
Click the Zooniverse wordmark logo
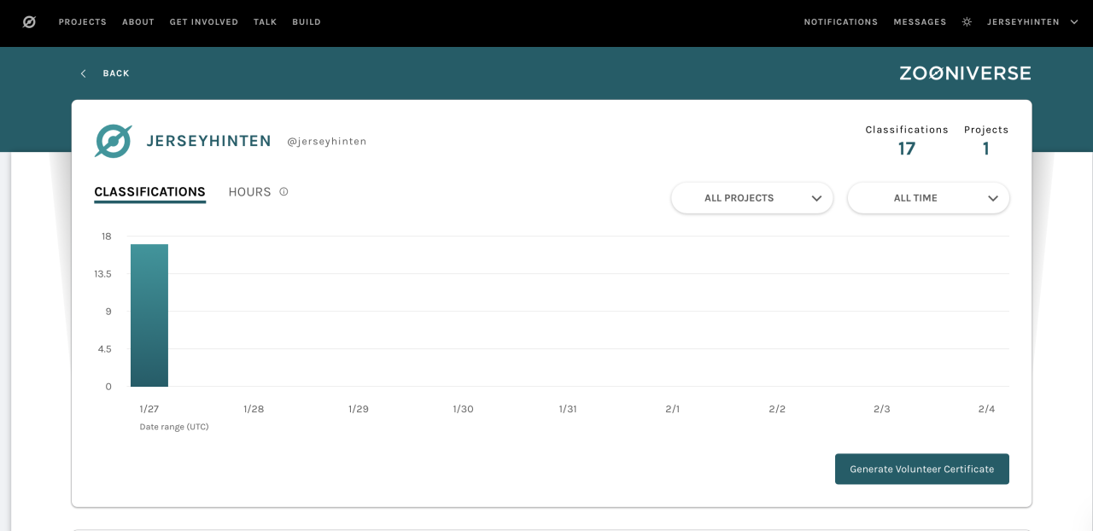(x=965, y=73)
